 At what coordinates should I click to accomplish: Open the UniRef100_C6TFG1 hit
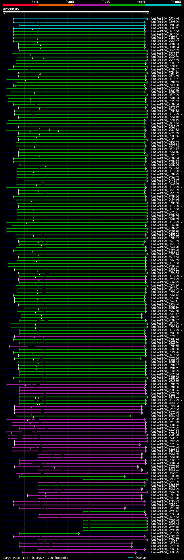point(165,79)
